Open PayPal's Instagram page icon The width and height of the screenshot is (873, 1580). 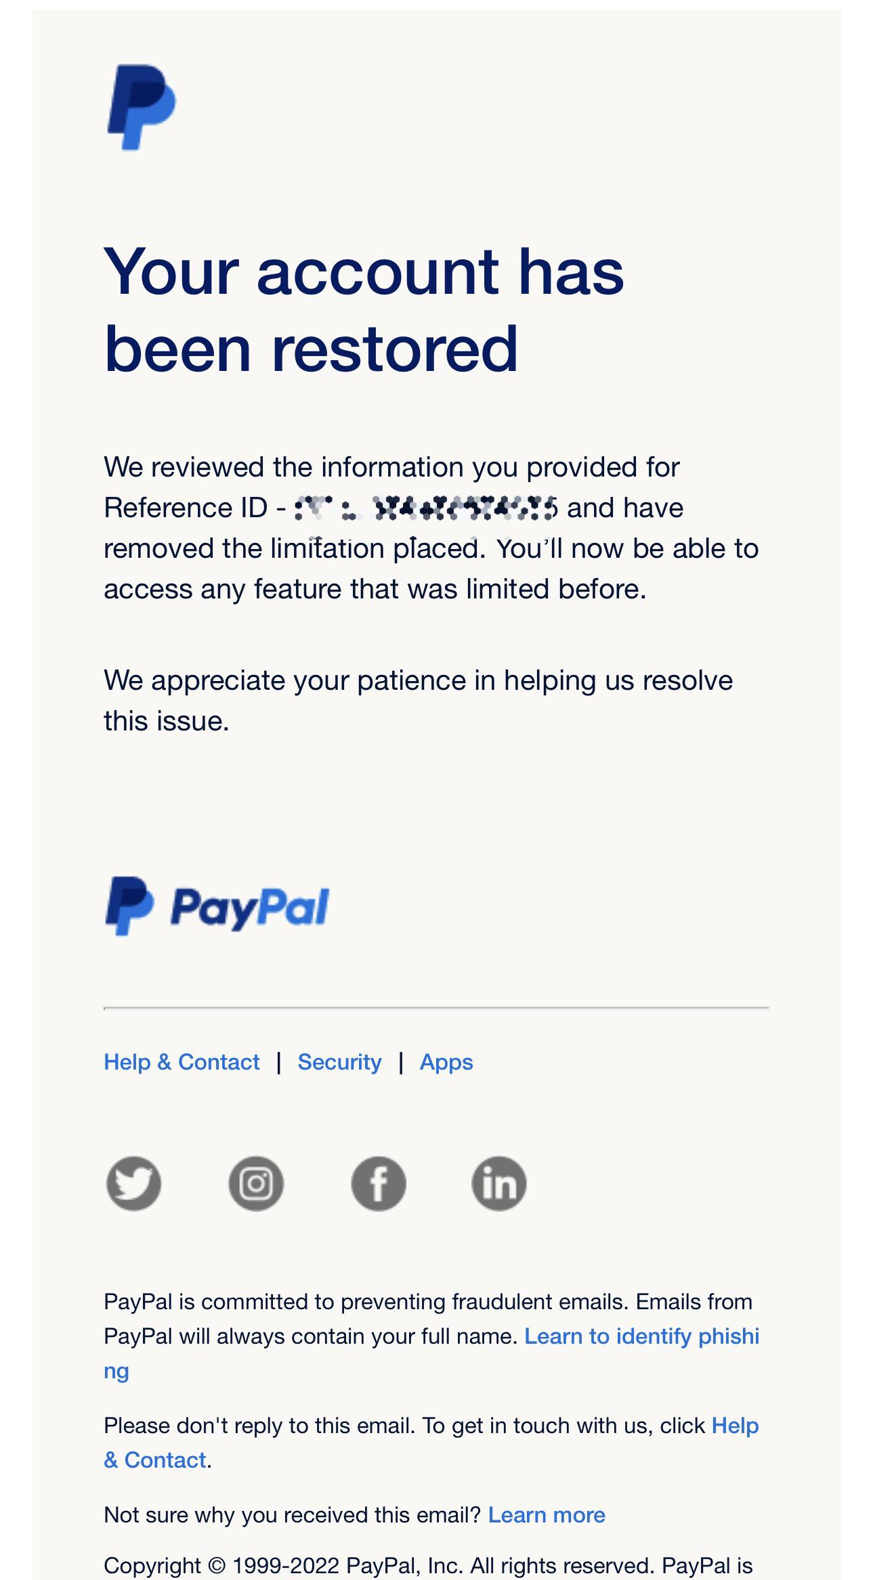[x=256, y=1183]
